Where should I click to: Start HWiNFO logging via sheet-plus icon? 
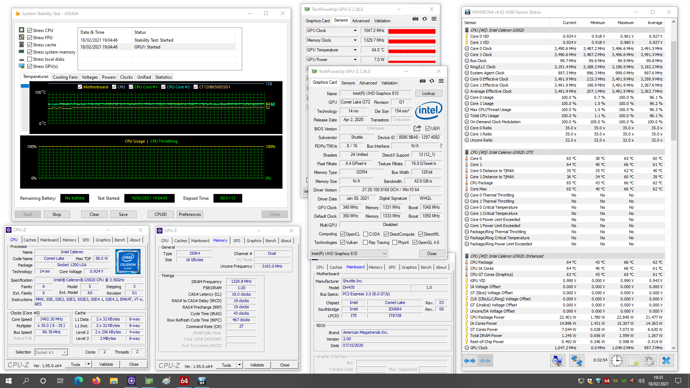[633, 361]
